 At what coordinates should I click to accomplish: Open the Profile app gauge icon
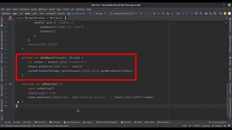[x=163, y=13]
